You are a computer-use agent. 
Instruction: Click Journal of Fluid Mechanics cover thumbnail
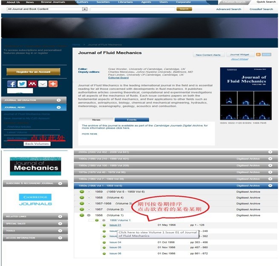coord(246,94)
